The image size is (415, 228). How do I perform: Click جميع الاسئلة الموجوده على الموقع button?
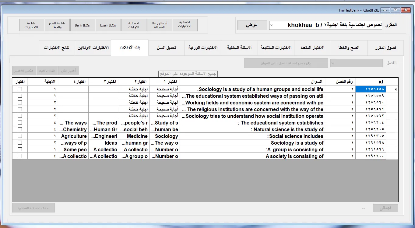click(188, 74)
